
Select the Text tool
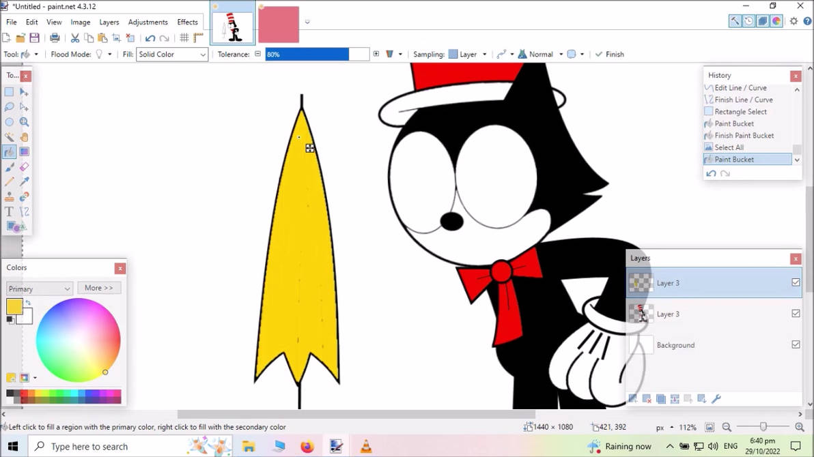pyautogui.click(x=10, y=211)
